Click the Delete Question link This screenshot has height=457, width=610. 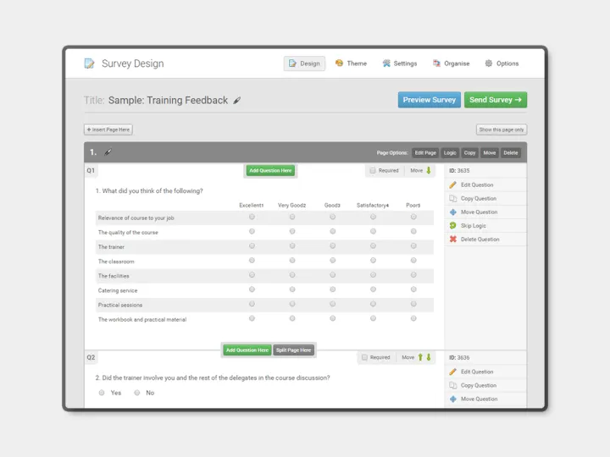click(480, 240)
